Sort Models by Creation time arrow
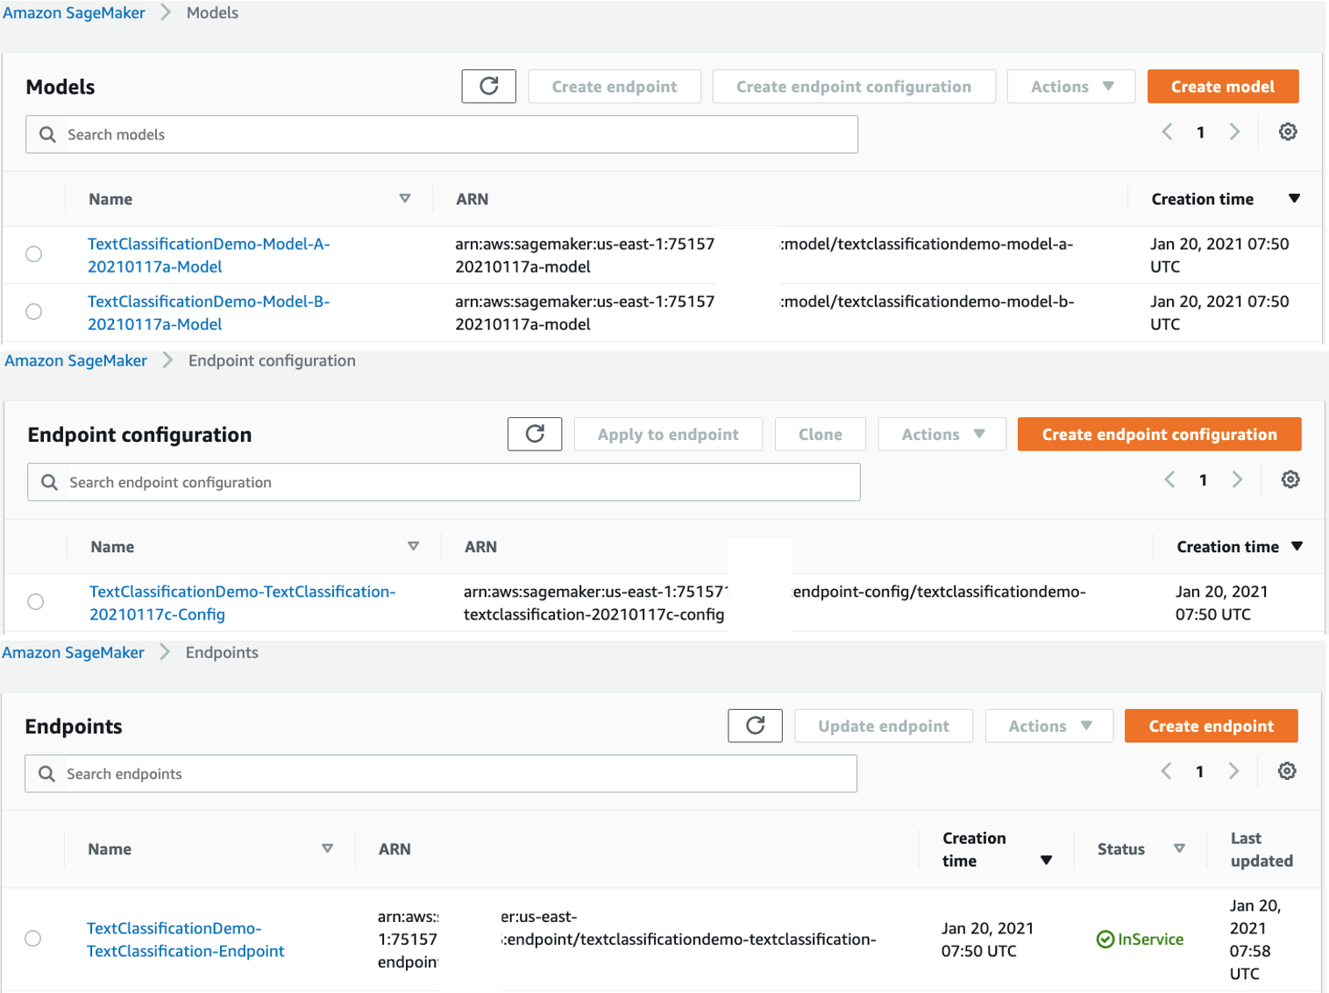Viewport: 1329px width, 993px height. click(x=1294, y=199)
